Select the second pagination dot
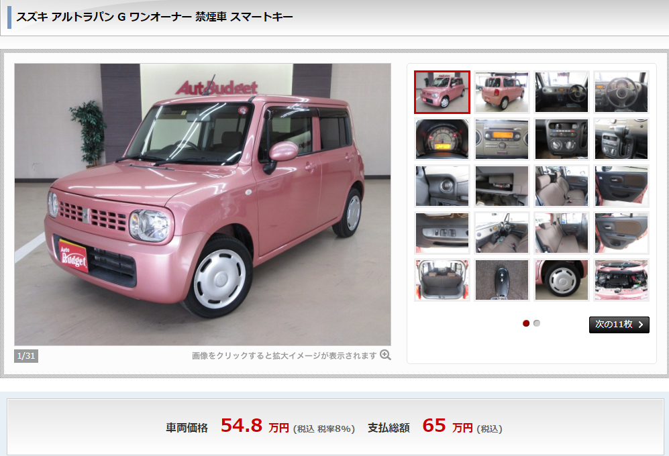The height and width of the screenshot is (456, 669). click(537, 323)
